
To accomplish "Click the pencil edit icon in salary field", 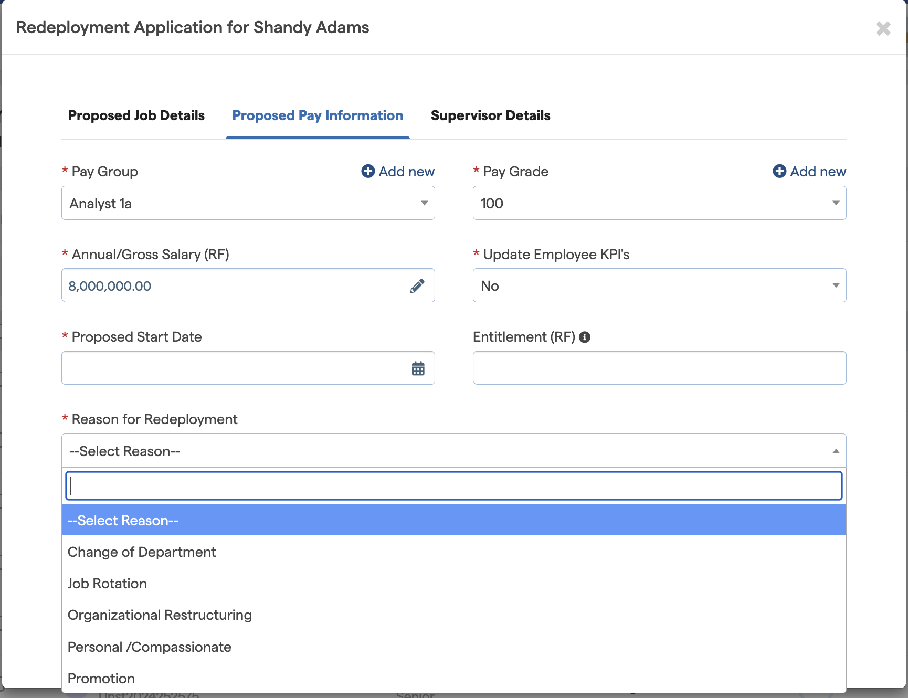I will tap(417, 286).
